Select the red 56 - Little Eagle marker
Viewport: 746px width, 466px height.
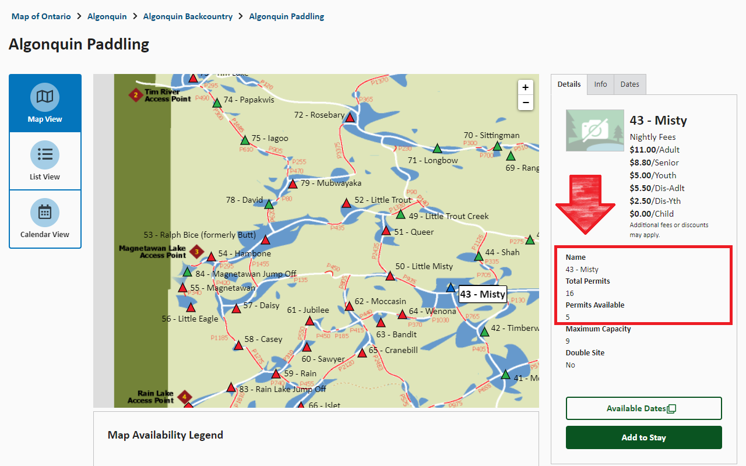[x=191, y=308]
